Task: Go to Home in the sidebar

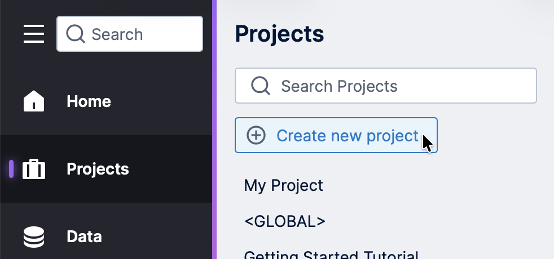Action: pos(89,101)
